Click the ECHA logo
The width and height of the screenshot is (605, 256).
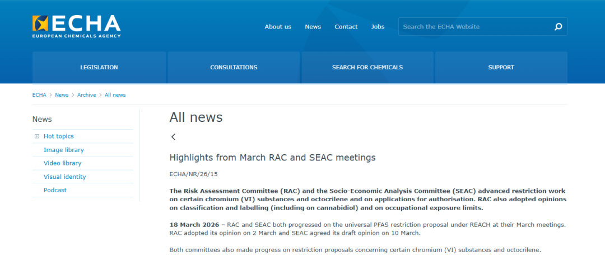pyautogui.click(x=76, y=26)
